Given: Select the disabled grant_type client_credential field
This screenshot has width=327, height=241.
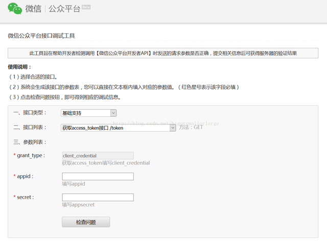Looking at the screenshot, I should 98,155.
